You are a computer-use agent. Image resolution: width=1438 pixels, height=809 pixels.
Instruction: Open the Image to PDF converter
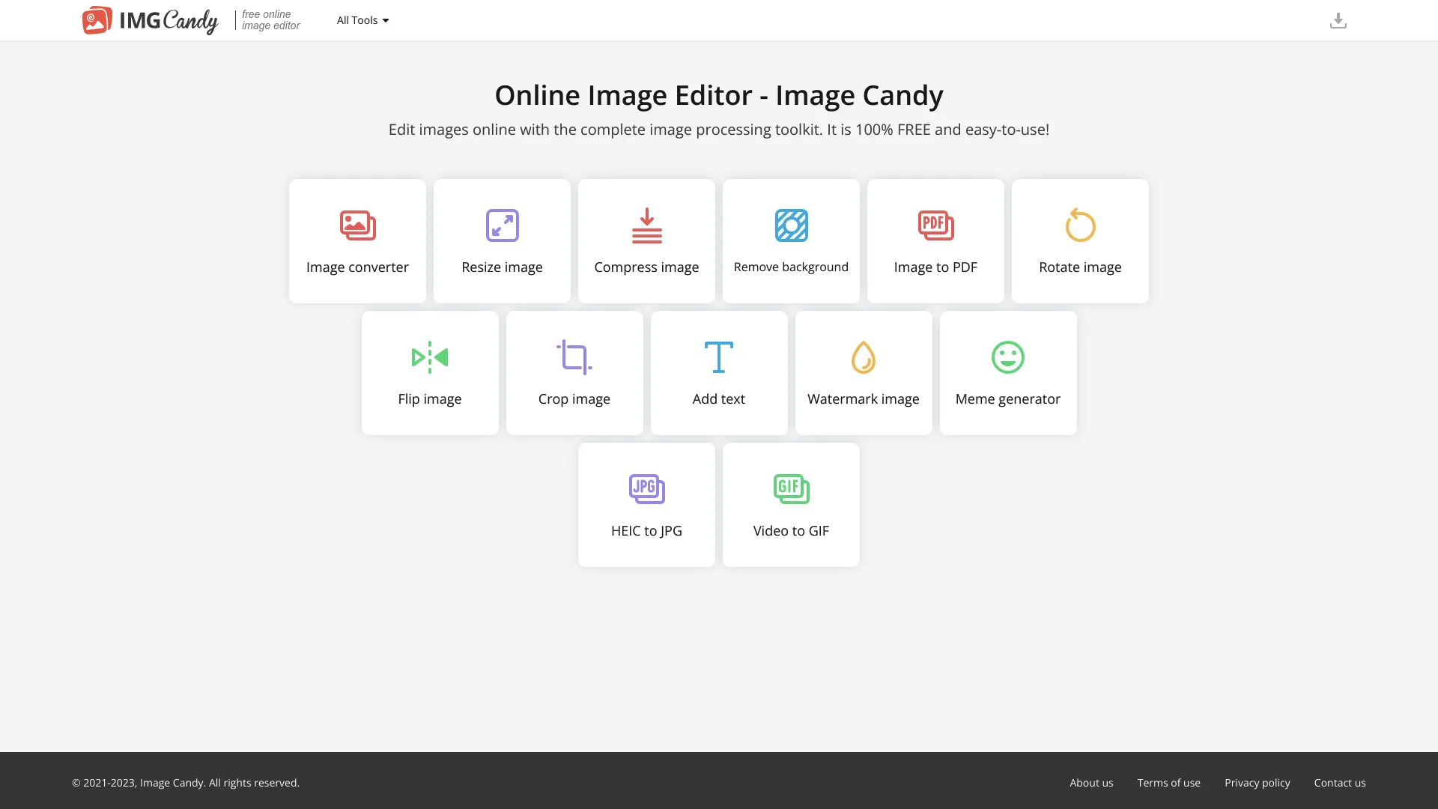(935, 240)
